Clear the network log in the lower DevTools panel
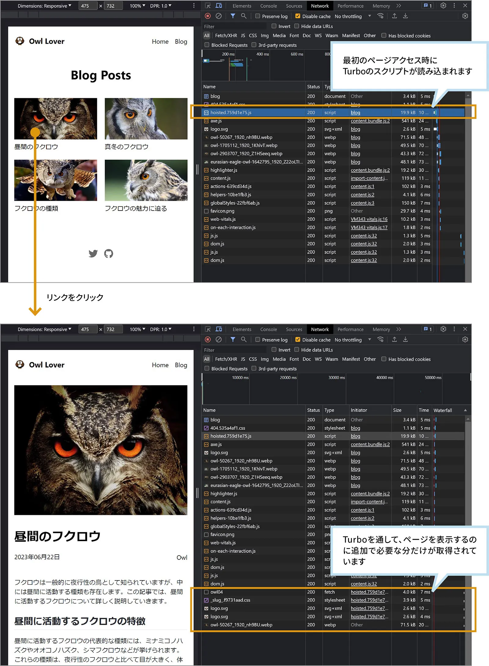The height and width of the screenshot is (666, 489). (219, 339)
